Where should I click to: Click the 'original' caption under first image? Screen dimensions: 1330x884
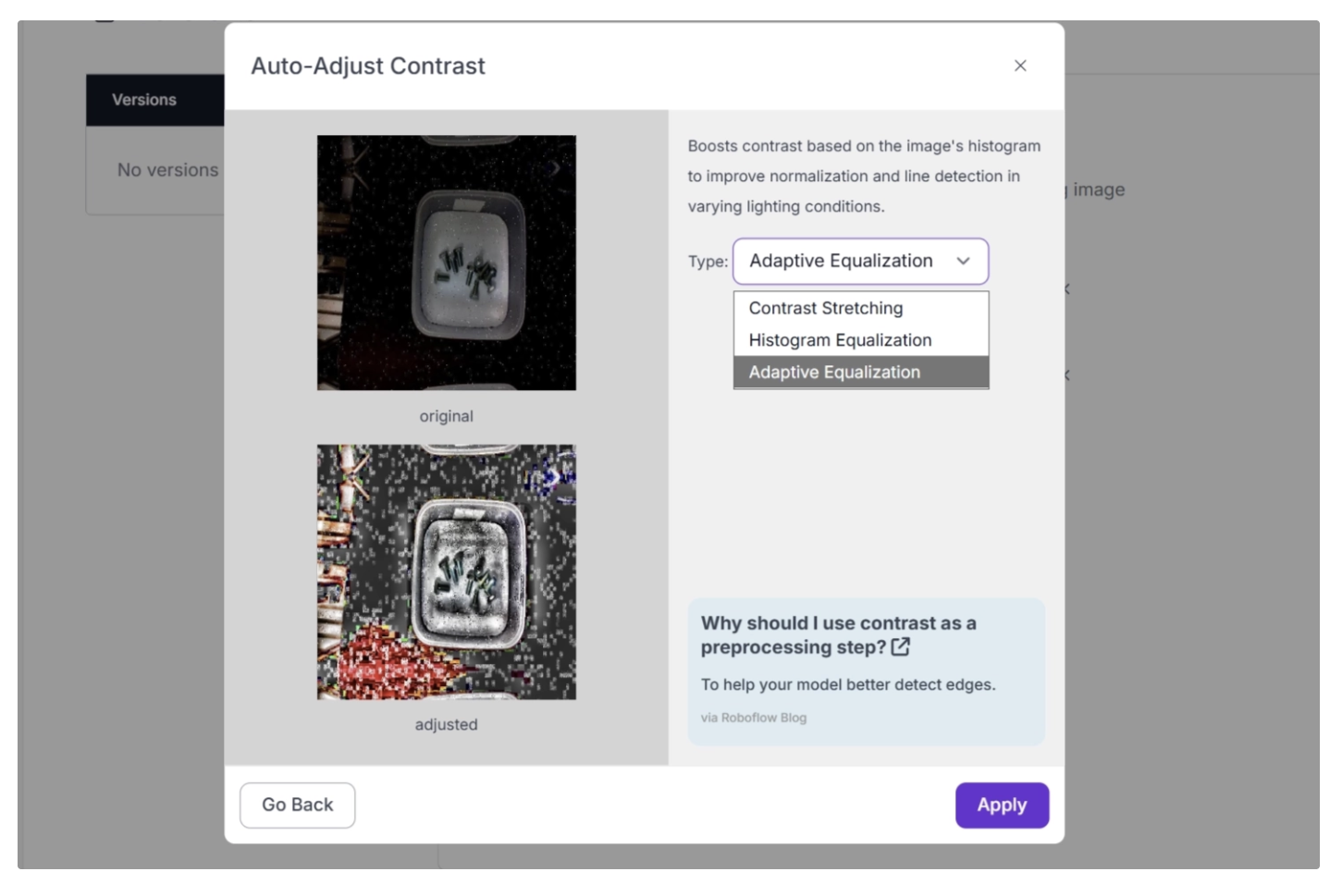tap(446, 416)
